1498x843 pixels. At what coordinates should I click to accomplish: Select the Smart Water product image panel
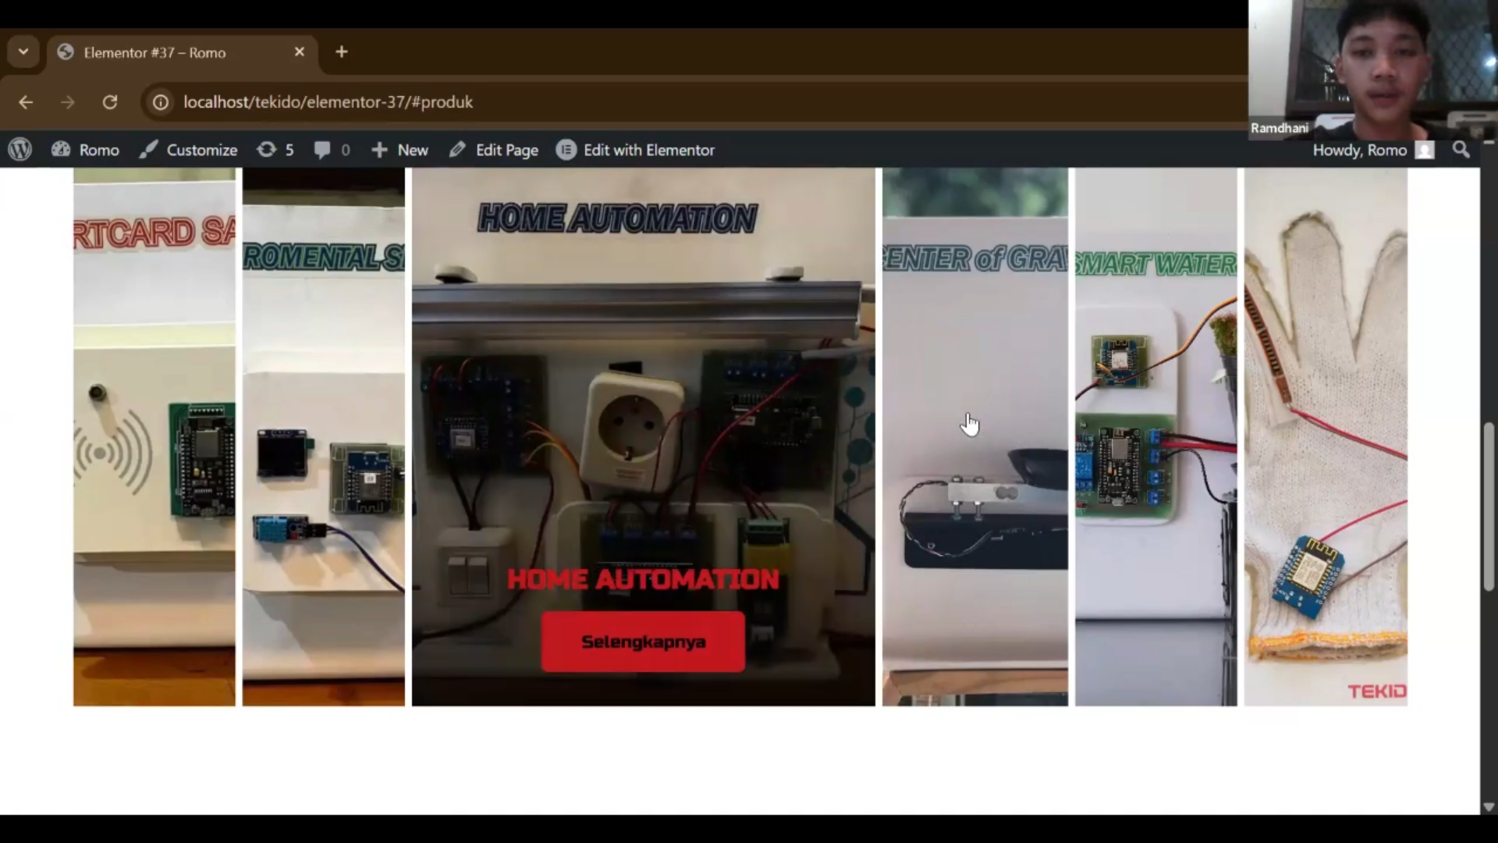tap(1155, 437)
